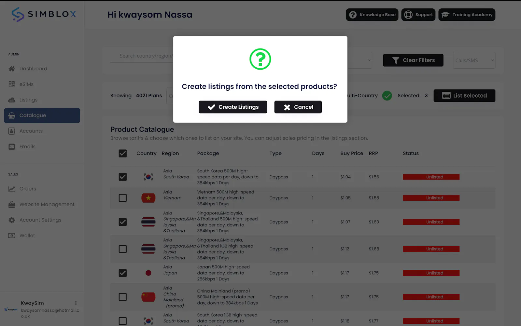Click the List Selected button
This screenshot has height=326, width=521.
click(464, 96)
